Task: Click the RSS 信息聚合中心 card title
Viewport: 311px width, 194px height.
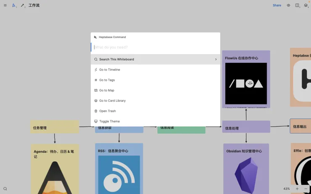Action: click(x=113, y=151)
